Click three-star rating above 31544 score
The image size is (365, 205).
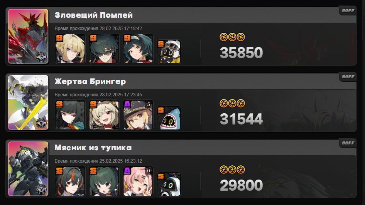[232, 103]
